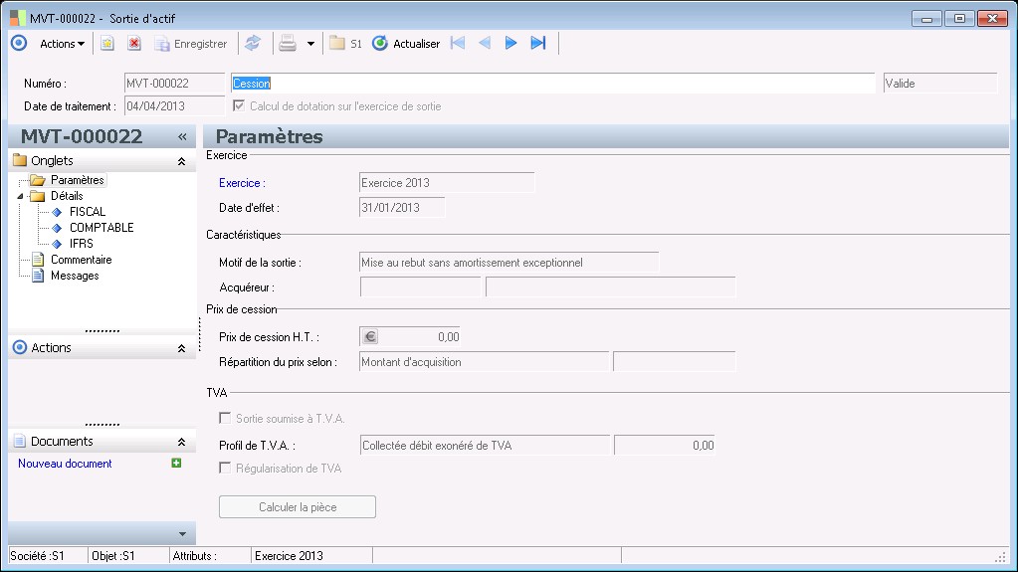Click the Calculer la pièce button
Image resolution: width=1018 pixels, height=572 pixels.
(298, 507)
